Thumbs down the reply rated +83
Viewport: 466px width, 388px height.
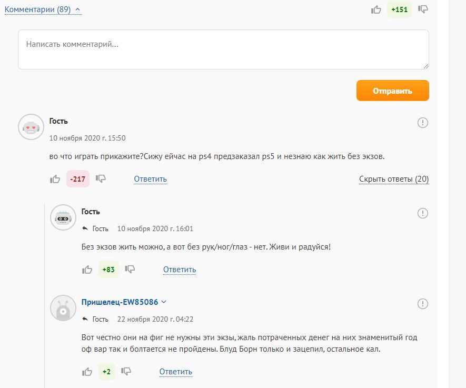click(130, 270)
